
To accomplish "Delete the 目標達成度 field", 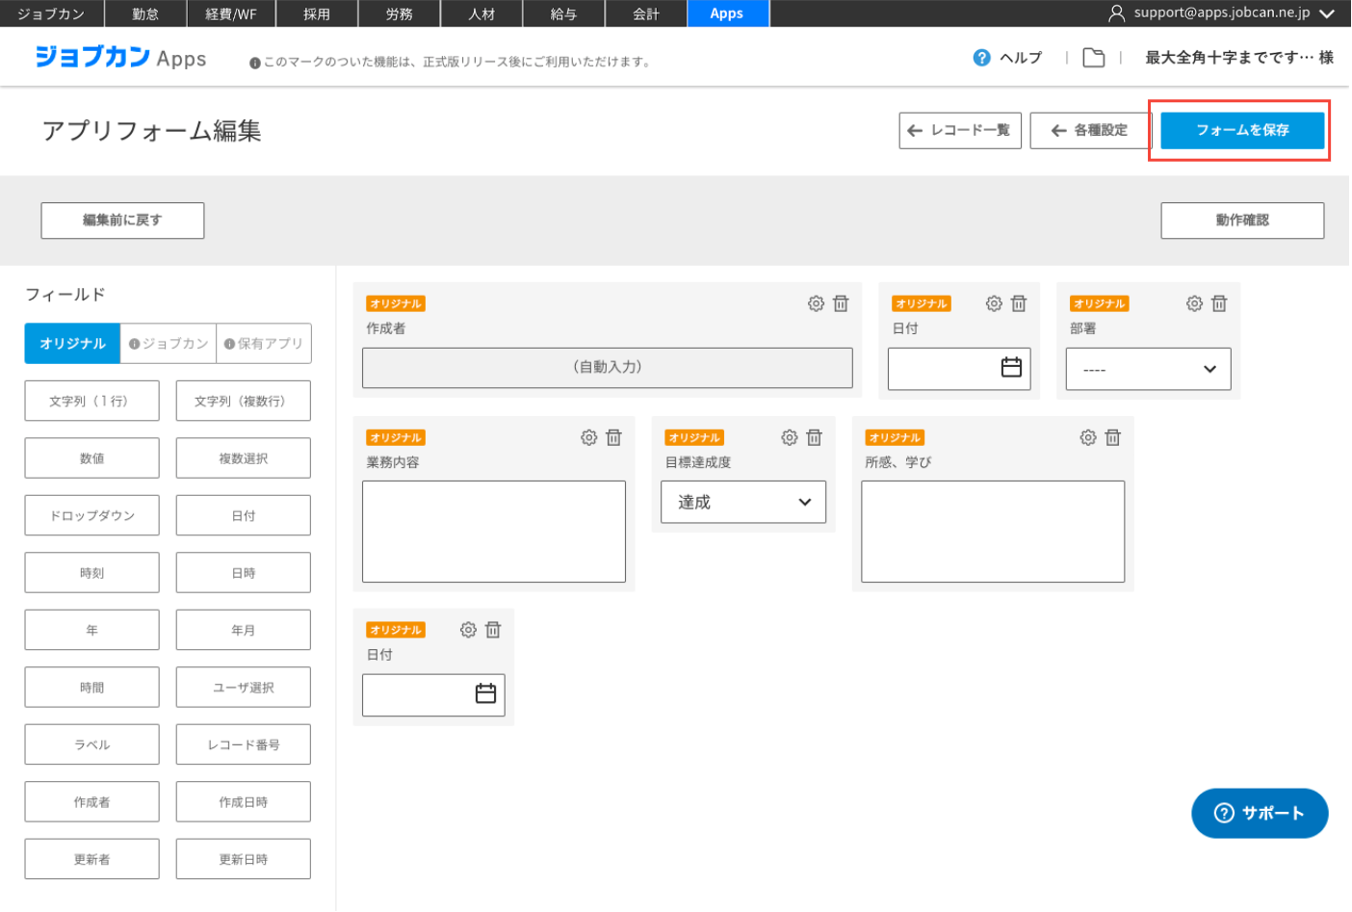I will point(814,437).
